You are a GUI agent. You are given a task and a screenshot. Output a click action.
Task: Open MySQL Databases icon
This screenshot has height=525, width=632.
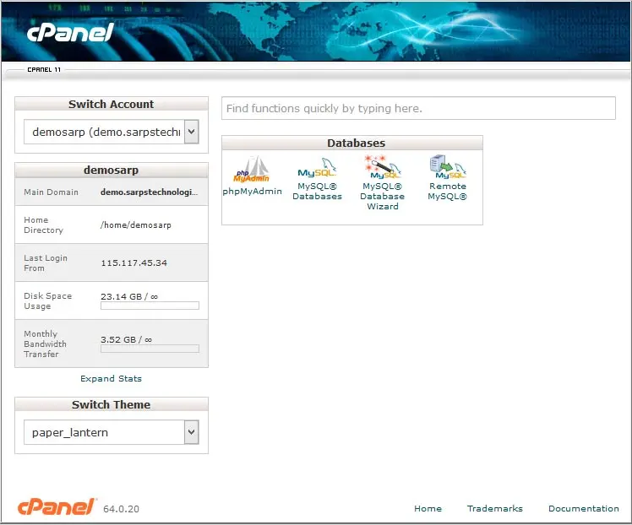click(317, 167)
